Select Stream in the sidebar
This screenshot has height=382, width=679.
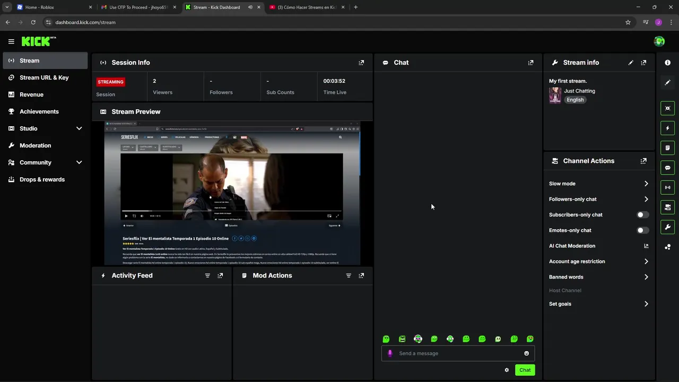45,60
